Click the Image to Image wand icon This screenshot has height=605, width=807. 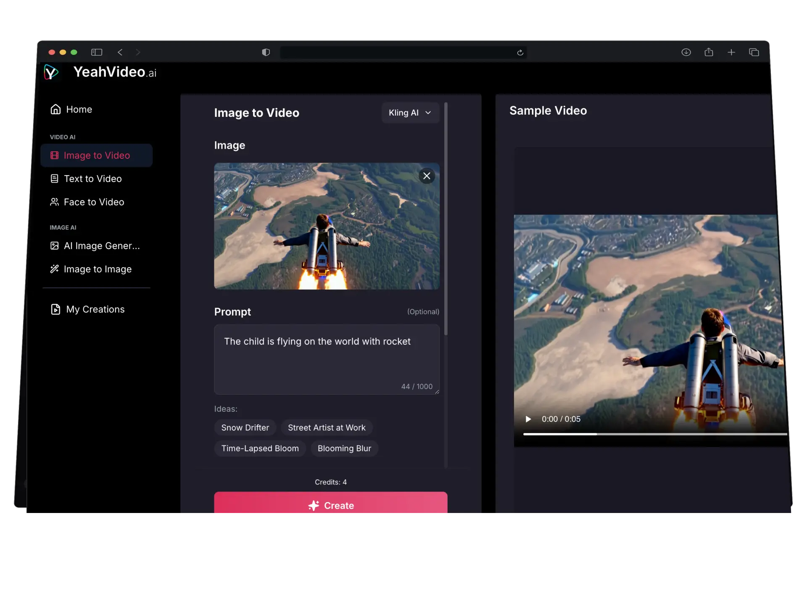tap(55, 269)
